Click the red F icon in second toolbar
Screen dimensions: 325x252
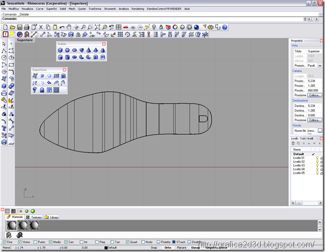click(x=5, y=34)
